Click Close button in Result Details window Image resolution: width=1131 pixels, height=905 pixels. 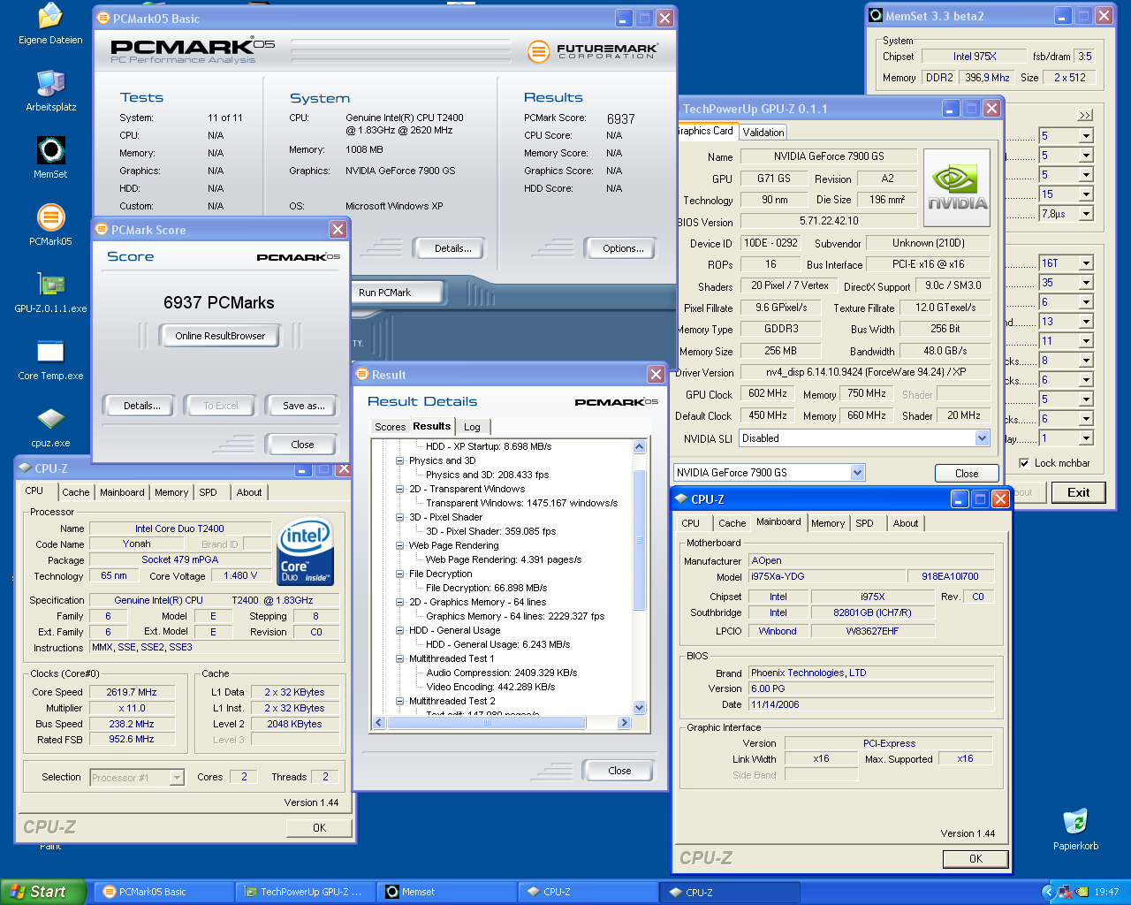coord(619,771)
